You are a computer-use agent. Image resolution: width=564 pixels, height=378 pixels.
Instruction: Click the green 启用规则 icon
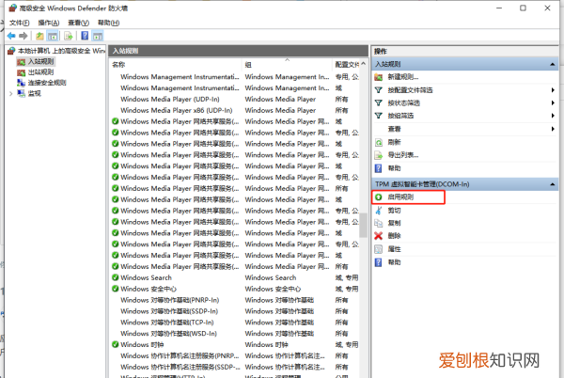coord(379,197)
